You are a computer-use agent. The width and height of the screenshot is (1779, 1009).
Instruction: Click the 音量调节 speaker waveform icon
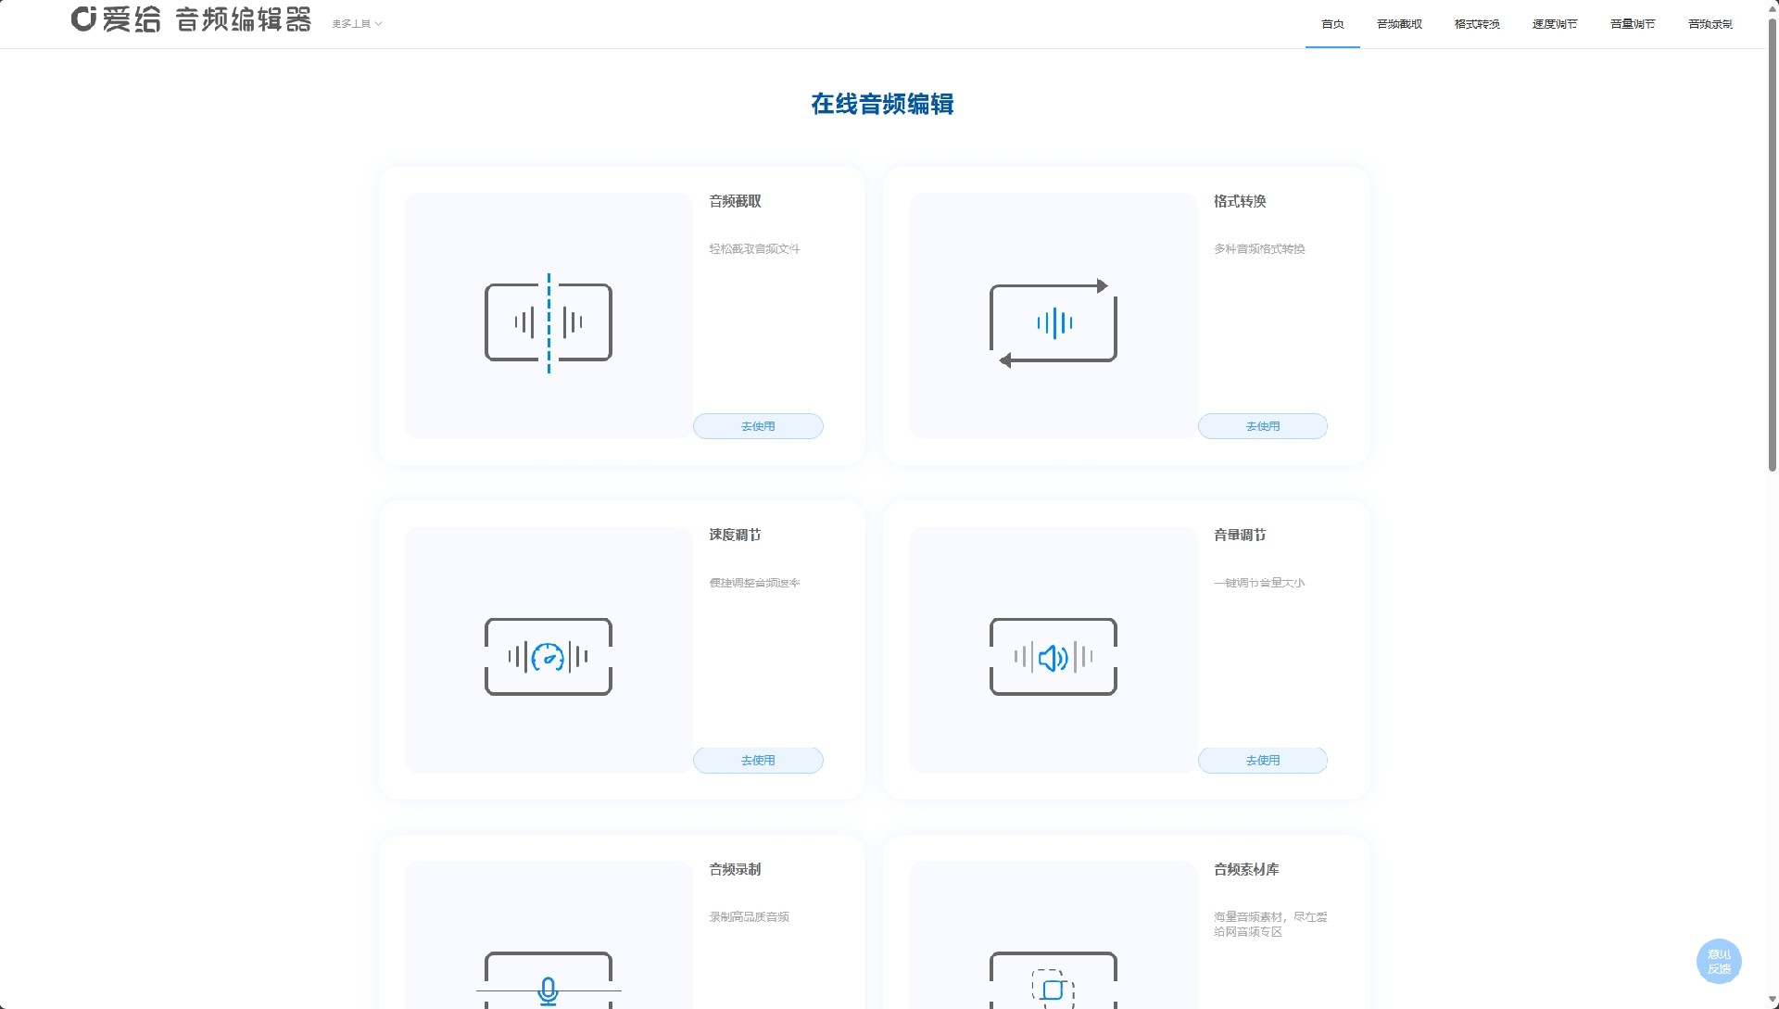click(1053, 656)
